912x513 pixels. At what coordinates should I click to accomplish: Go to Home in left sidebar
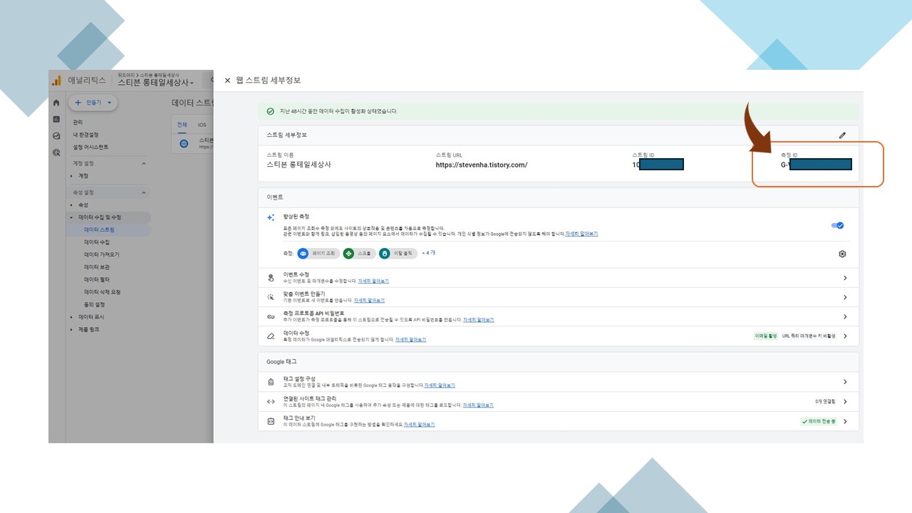click(56, 103)
